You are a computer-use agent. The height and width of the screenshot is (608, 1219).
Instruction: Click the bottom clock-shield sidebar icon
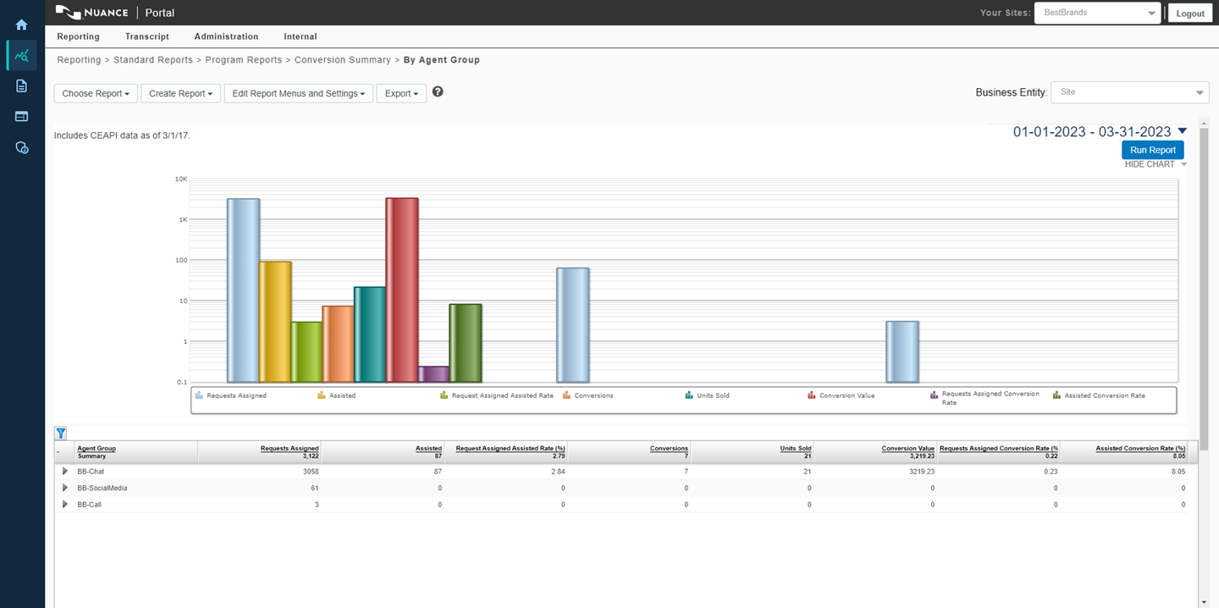22,147
